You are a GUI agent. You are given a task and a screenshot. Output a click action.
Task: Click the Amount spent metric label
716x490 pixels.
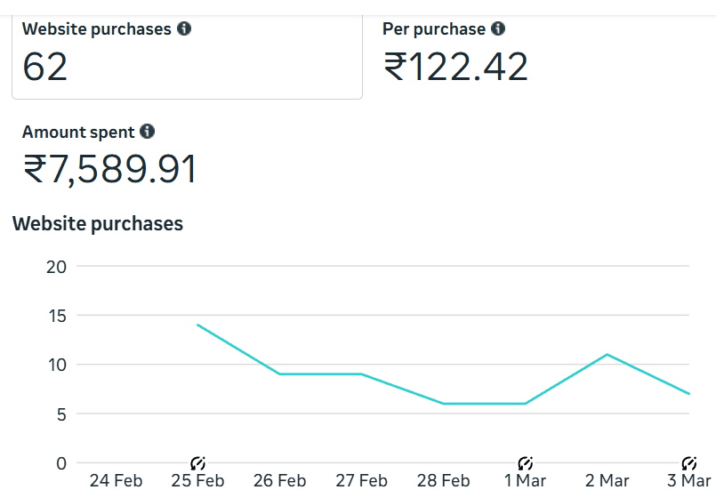pyautogui.click(x=78, y=132)
